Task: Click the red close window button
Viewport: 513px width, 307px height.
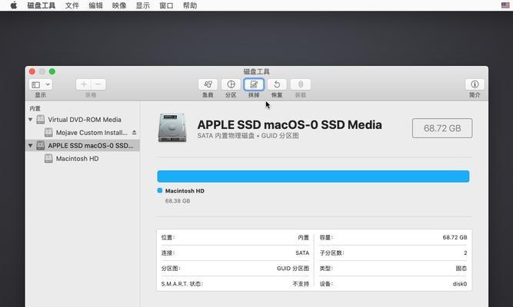Action: 32,71
